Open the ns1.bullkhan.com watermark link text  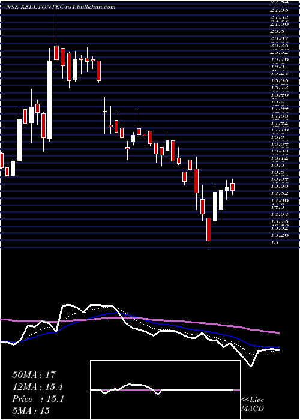[90, 7]
